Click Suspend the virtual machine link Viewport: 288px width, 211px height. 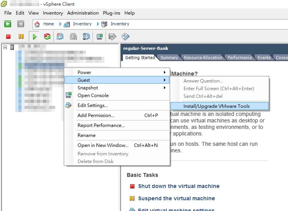pyautogui.click(x=177, y=198)
